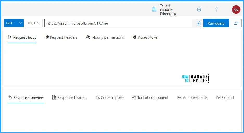
Task: Switch to the Request body tab
Action: [x=22, y=37]
